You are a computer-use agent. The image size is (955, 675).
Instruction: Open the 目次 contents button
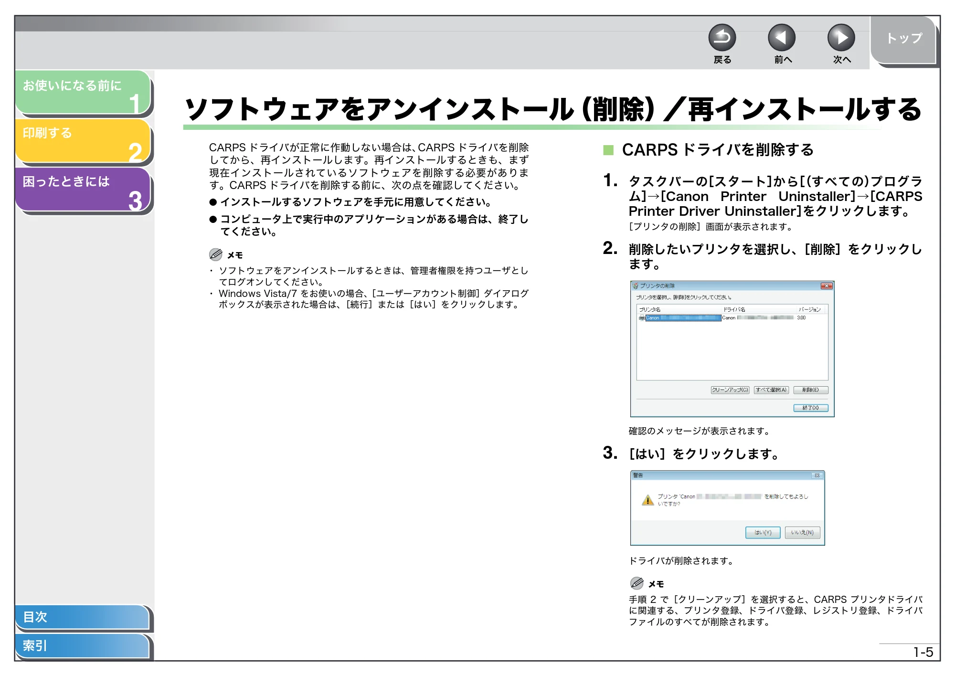click(82, 617)
